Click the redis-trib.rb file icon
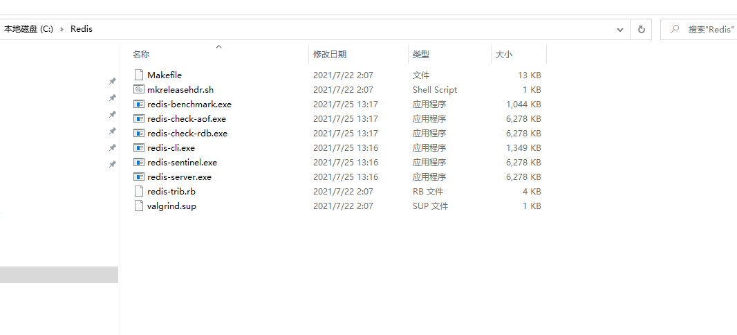 (x=138, y=192)
